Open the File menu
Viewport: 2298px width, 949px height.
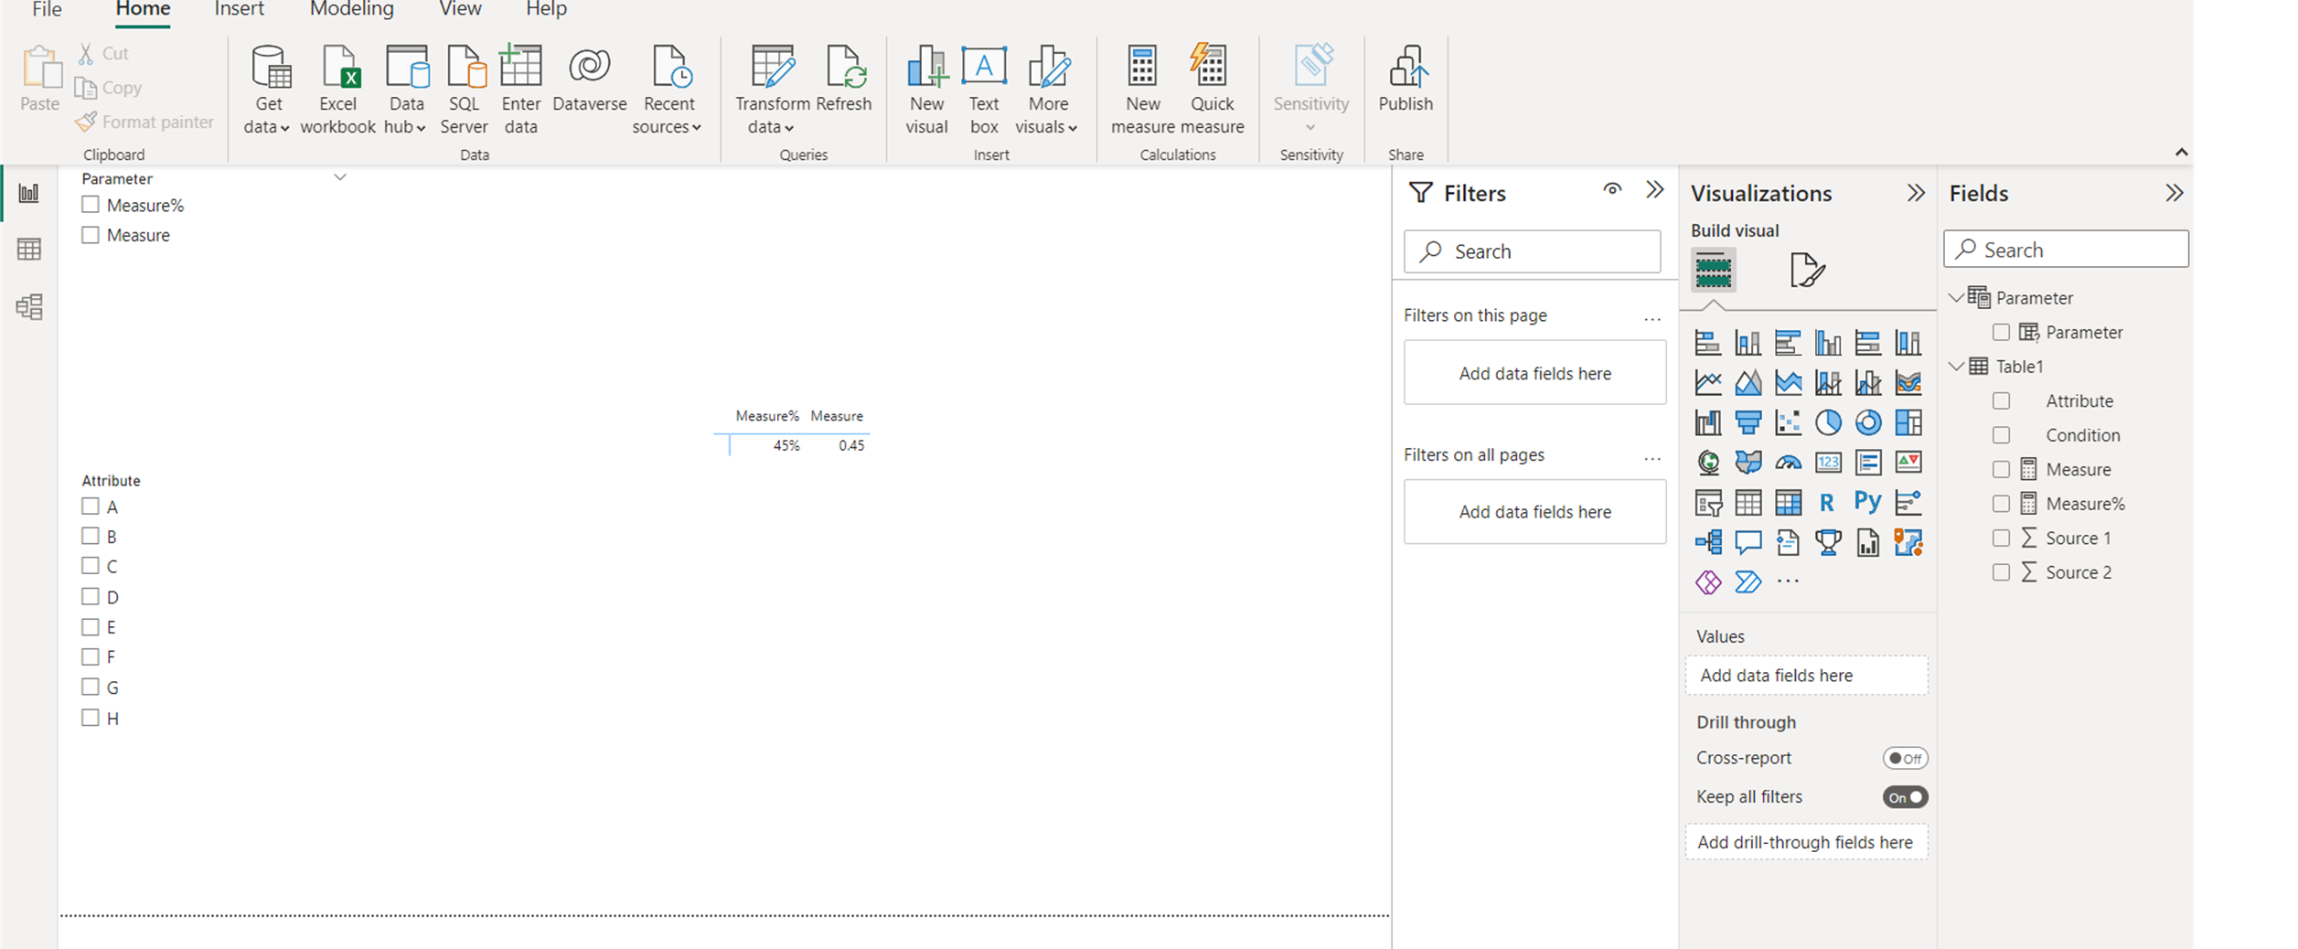coord(47,9)
